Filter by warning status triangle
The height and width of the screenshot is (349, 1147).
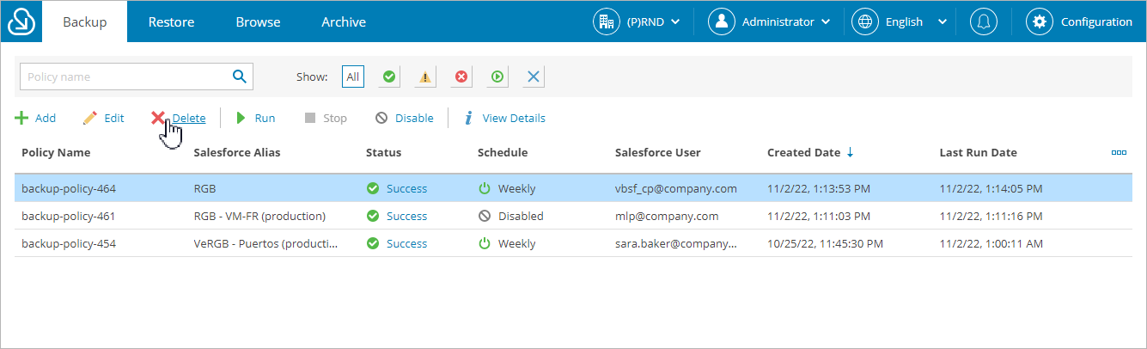[x=425, y=77]
